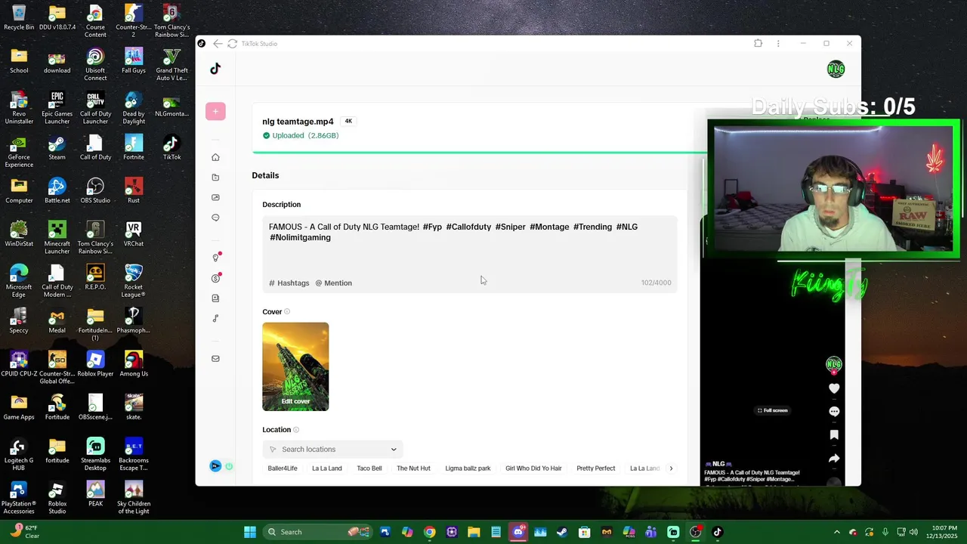Screen dimensions: 967x544
Task: Go back using the window back arrow
Action: click(x=218, y=44)
